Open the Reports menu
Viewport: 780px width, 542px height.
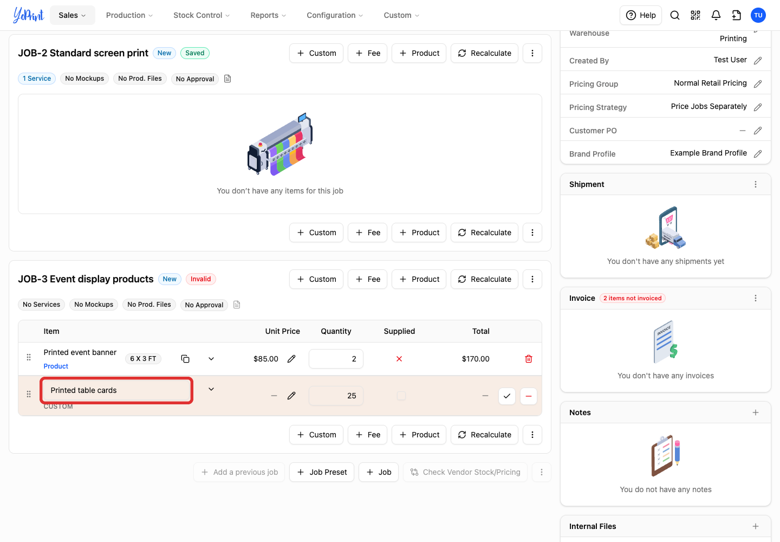pos(268,15)
